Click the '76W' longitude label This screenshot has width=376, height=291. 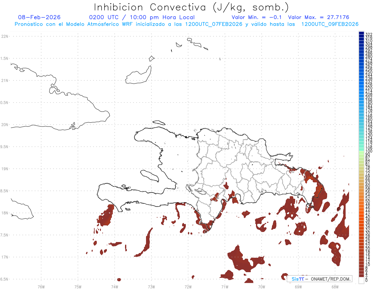[41, 287]
